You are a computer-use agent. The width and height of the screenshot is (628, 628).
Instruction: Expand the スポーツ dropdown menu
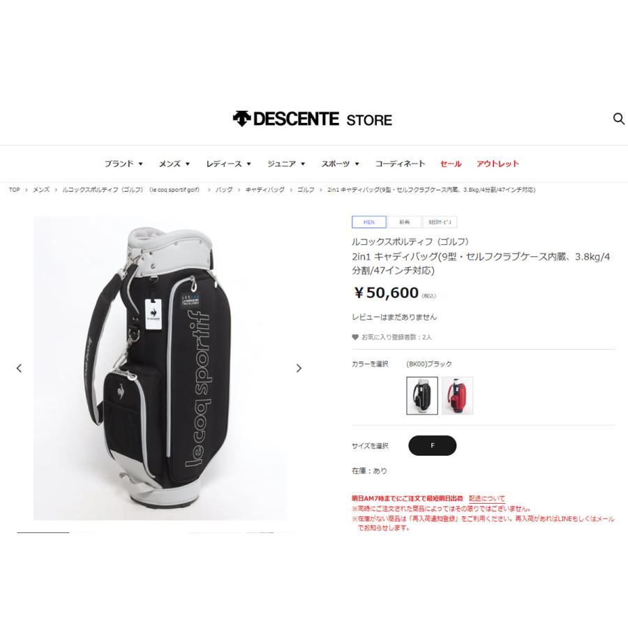340,164
